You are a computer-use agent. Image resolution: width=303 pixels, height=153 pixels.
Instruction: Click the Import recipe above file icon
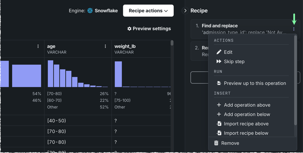pos(219,124)
